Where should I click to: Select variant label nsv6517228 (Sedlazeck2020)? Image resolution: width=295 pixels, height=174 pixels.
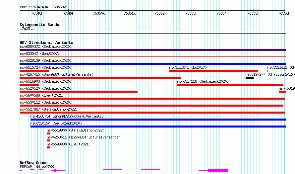pyautogui.click(x=203, y=81)
